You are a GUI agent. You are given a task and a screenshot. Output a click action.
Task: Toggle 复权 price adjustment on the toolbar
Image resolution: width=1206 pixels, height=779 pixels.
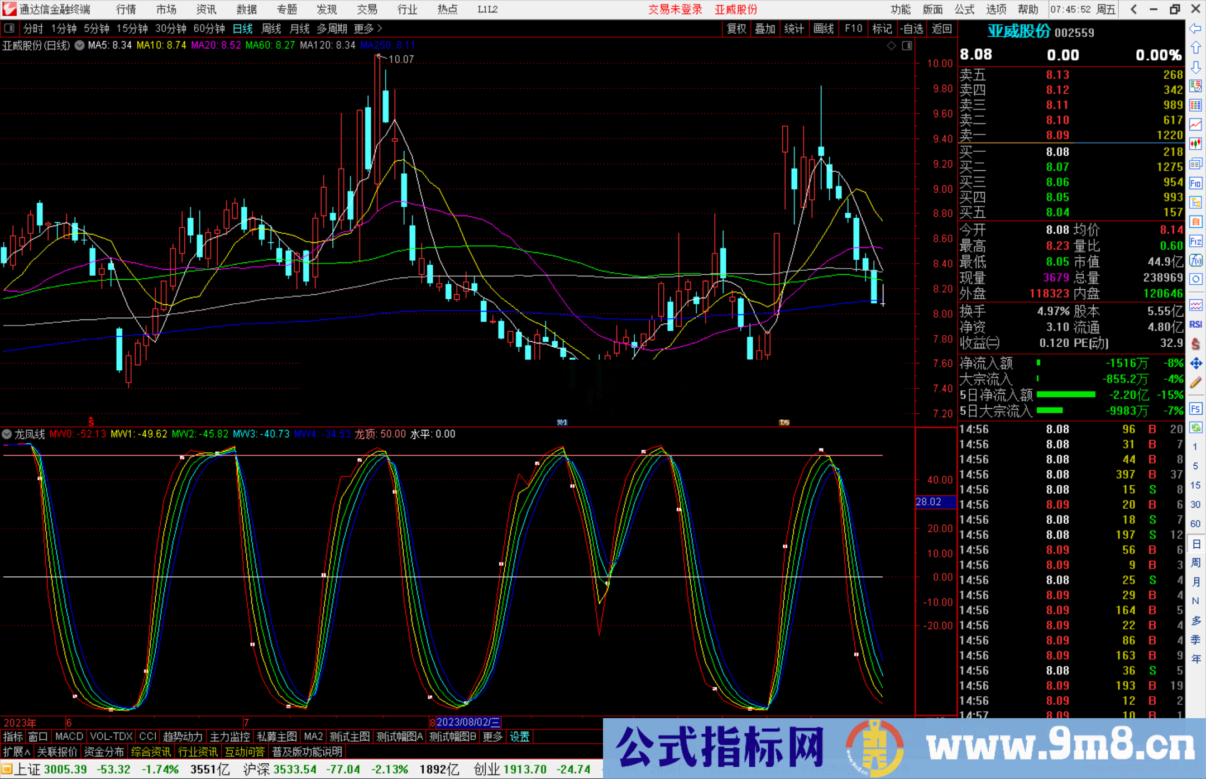(x=736, y=28)
